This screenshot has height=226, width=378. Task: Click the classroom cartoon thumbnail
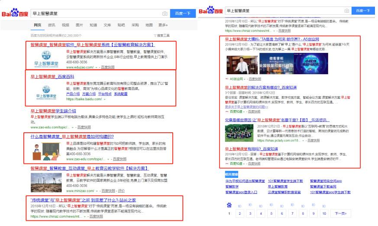46,151
